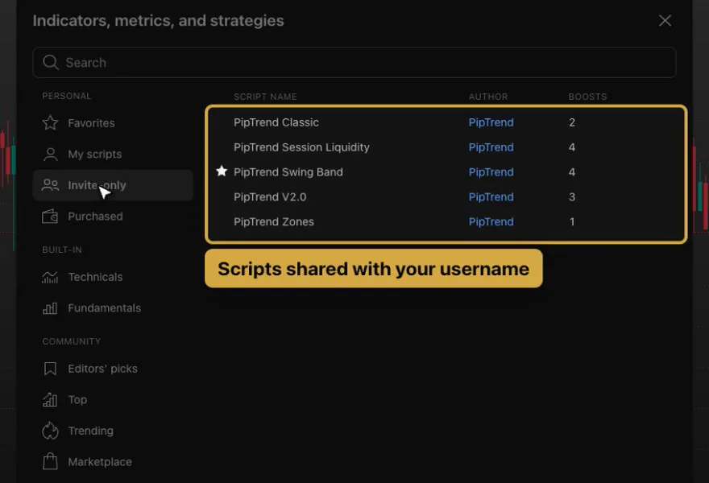The width and height of the screenshot is (709, 483).
Task: Open the Invite-only category
Action: 113,185
